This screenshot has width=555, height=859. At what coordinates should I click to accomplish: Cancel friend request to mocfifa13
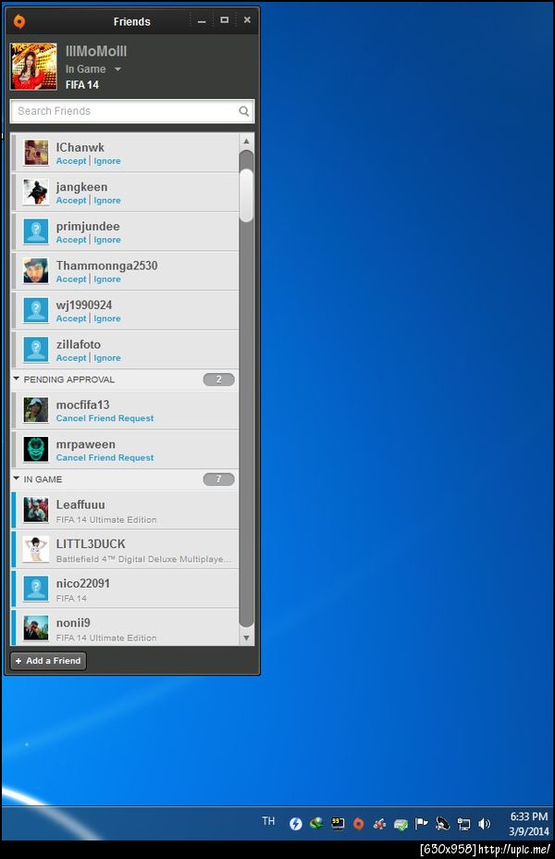(x=105, y=418)
